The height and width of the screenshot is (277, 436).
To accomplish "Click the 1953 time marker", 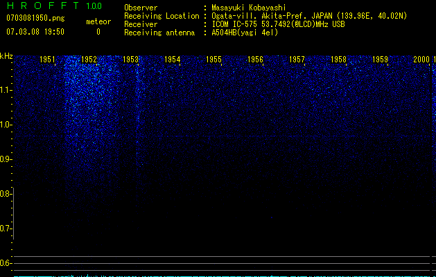I will point(131,59).
